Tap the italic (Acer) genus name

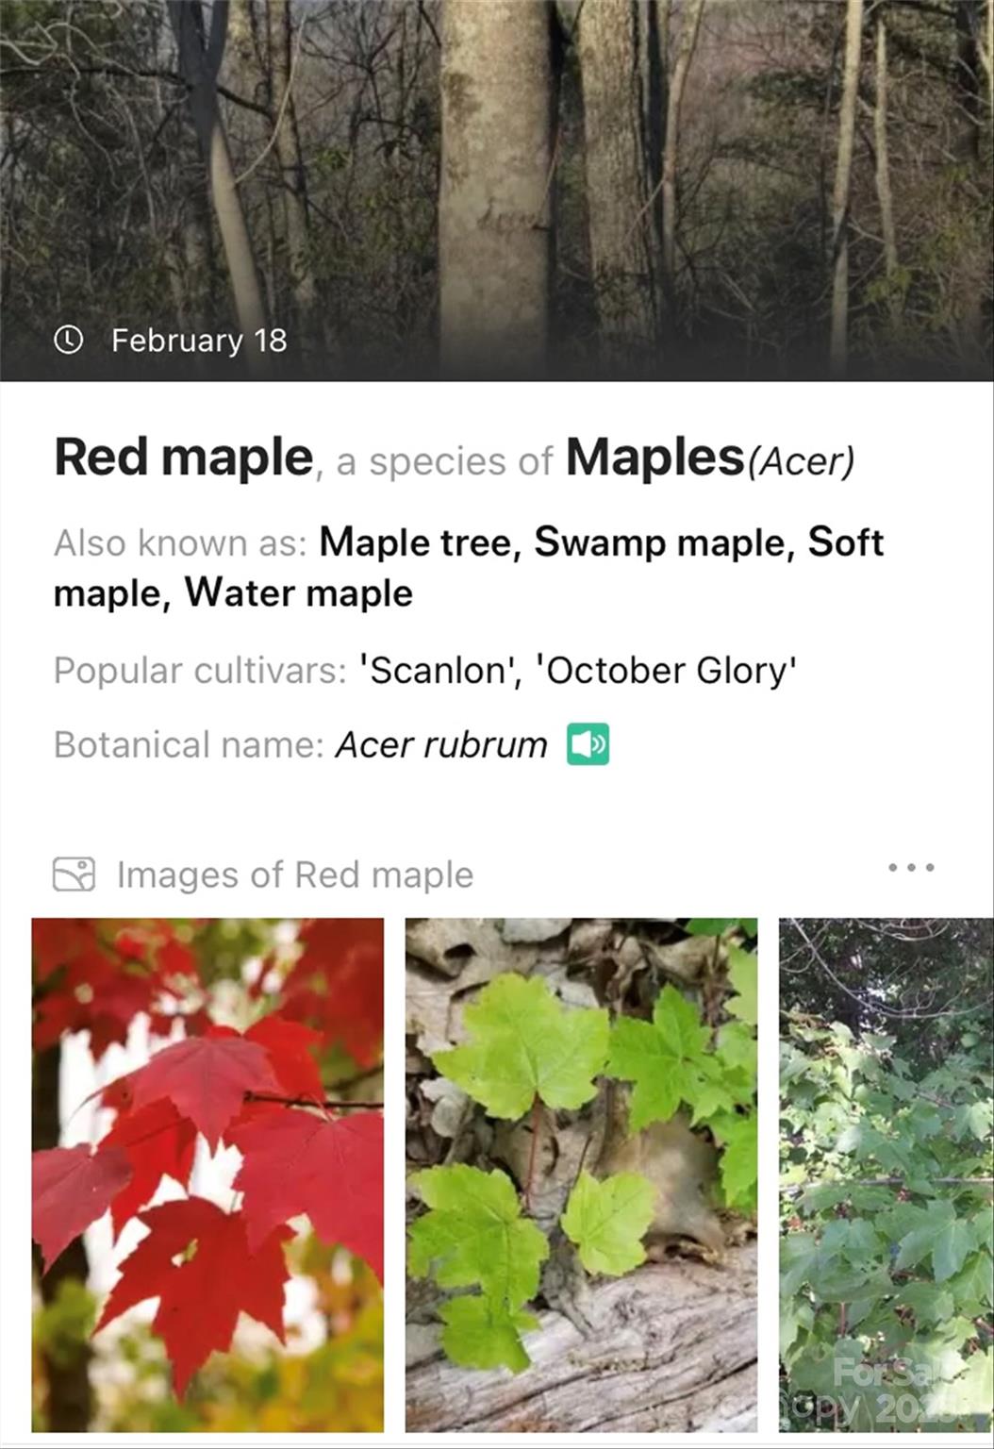coord(801,461)
